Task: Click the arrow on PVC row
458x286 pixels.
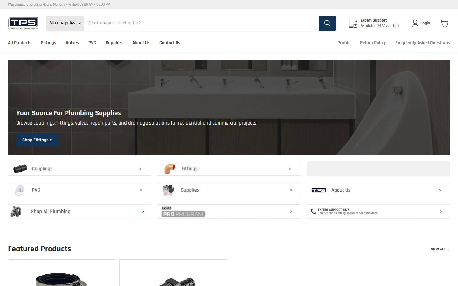Action: (141, 190)
